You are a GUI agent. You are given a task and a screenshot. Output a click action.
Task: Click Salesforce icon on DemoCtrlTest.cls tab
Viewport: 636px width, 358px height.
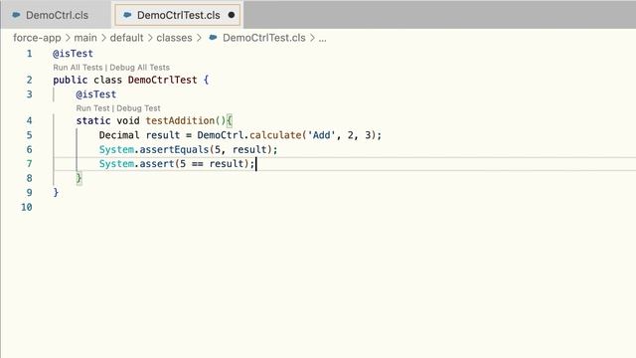(127, 15)
